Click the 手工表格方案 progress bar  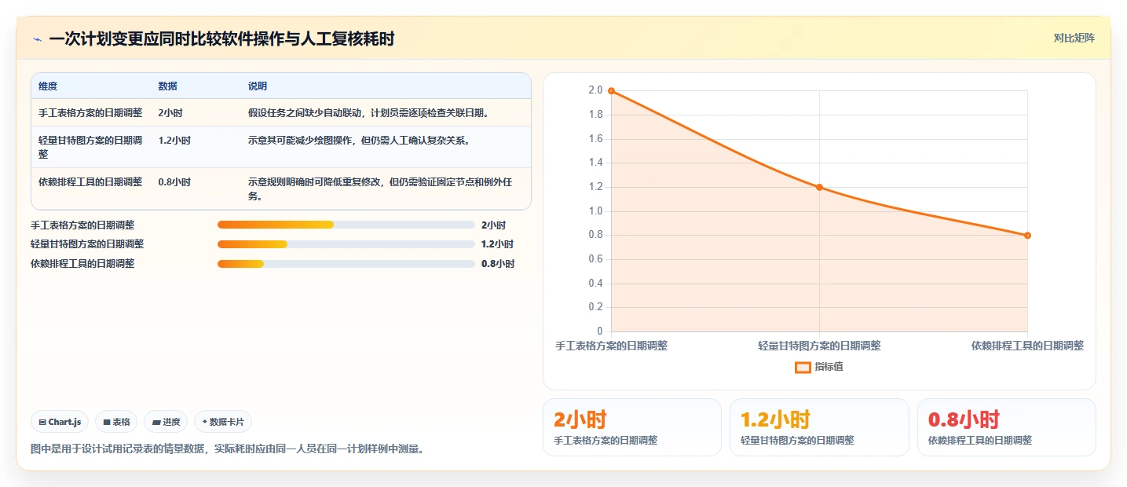pyautogui.click(x=346, y=225)
